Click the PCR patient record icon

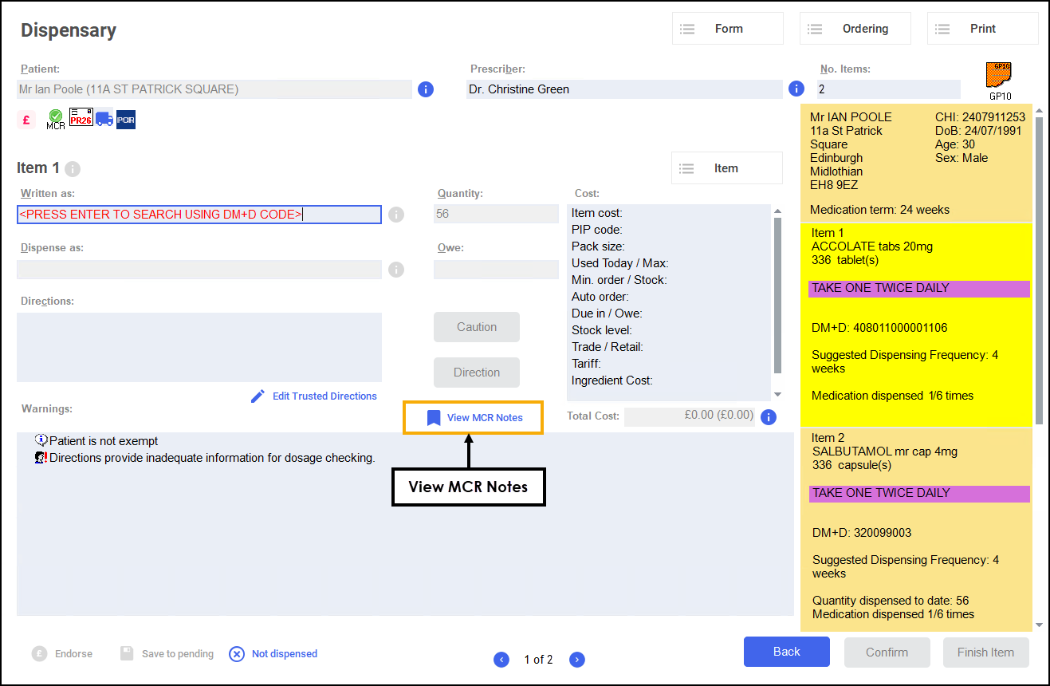coord(126,120)
